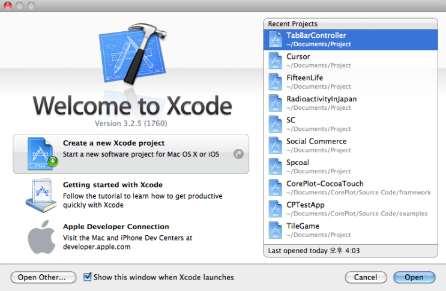Screen dimensions: 446x291
Task: Click the CorePlot-CocoaTouch project file icon
Action: pos(276,188)
